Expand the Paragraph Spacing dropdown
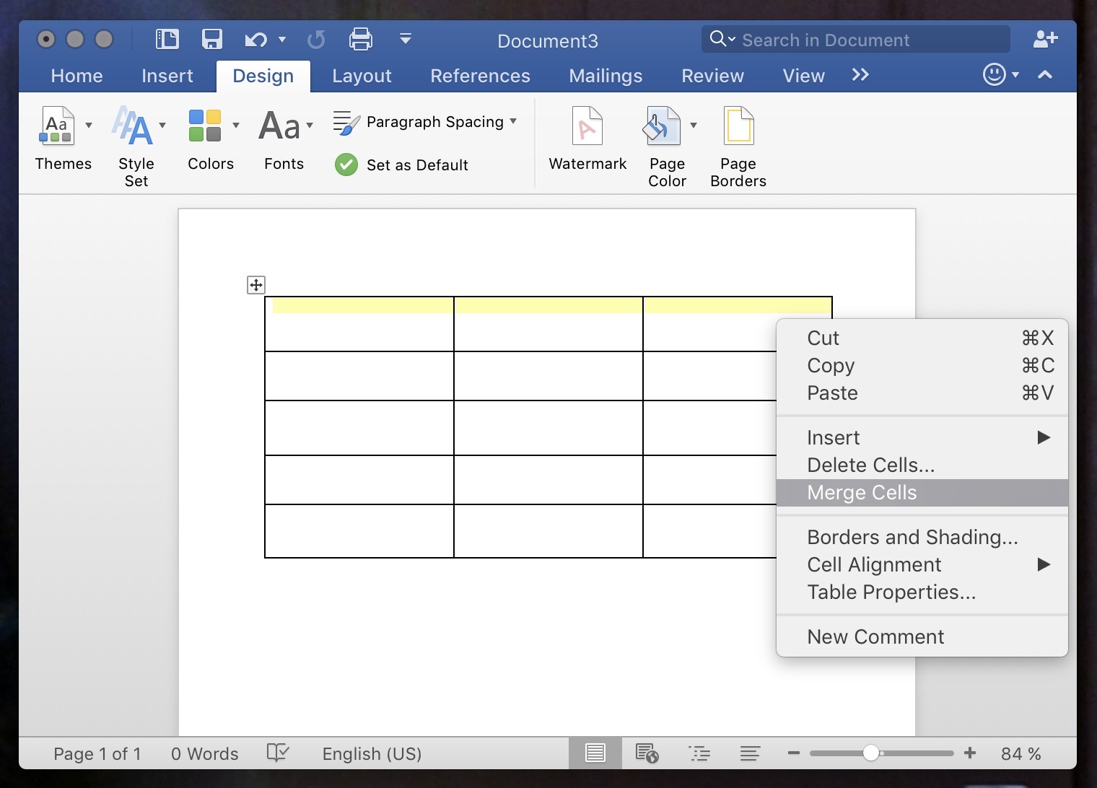The height and width of the screenshot is (788, 1097). point(513,121)
